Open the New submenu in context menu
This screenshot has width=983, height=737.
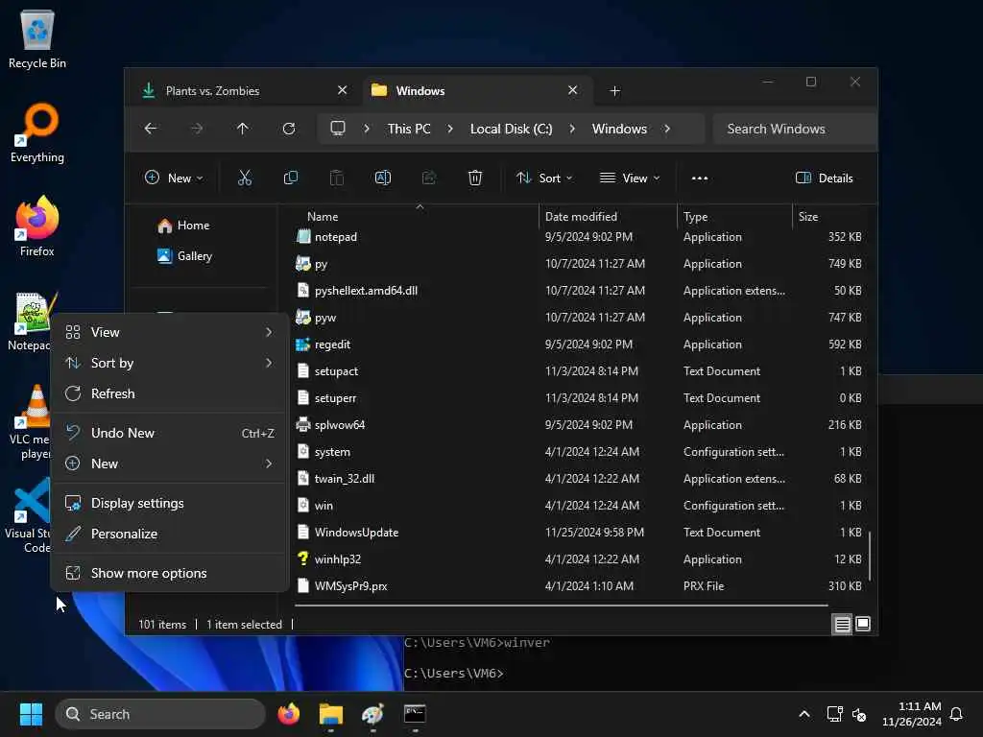pyautogui.click(x=169, y=464)
